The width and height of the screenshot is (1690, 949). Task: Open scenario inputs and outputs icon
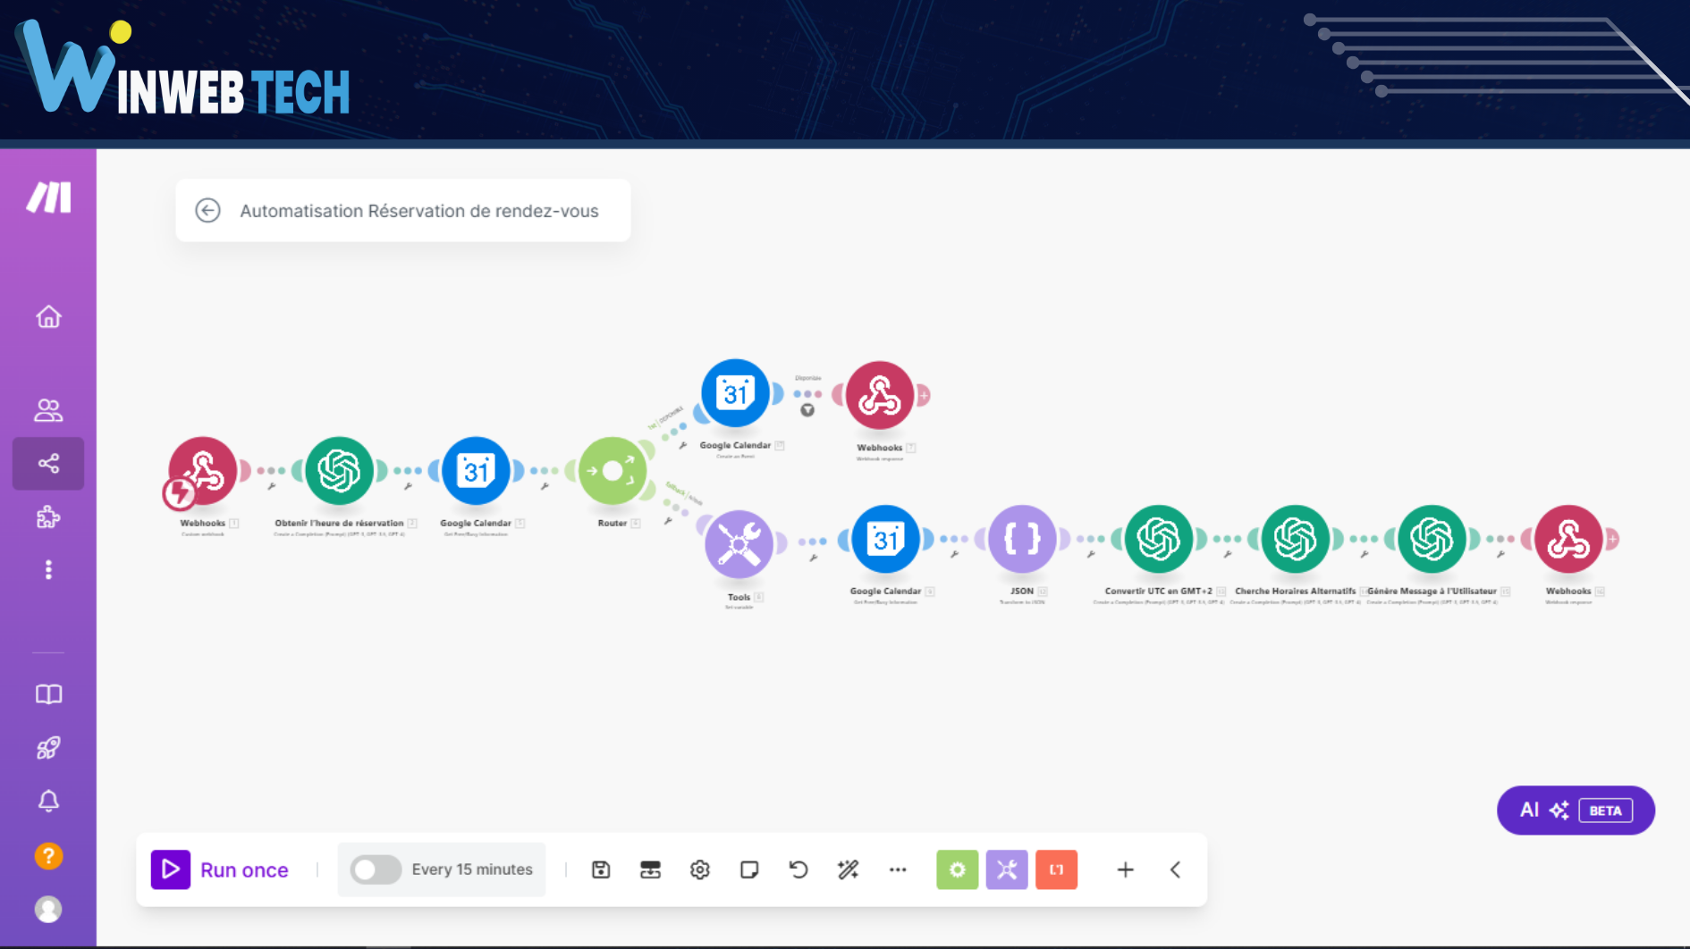650,869
